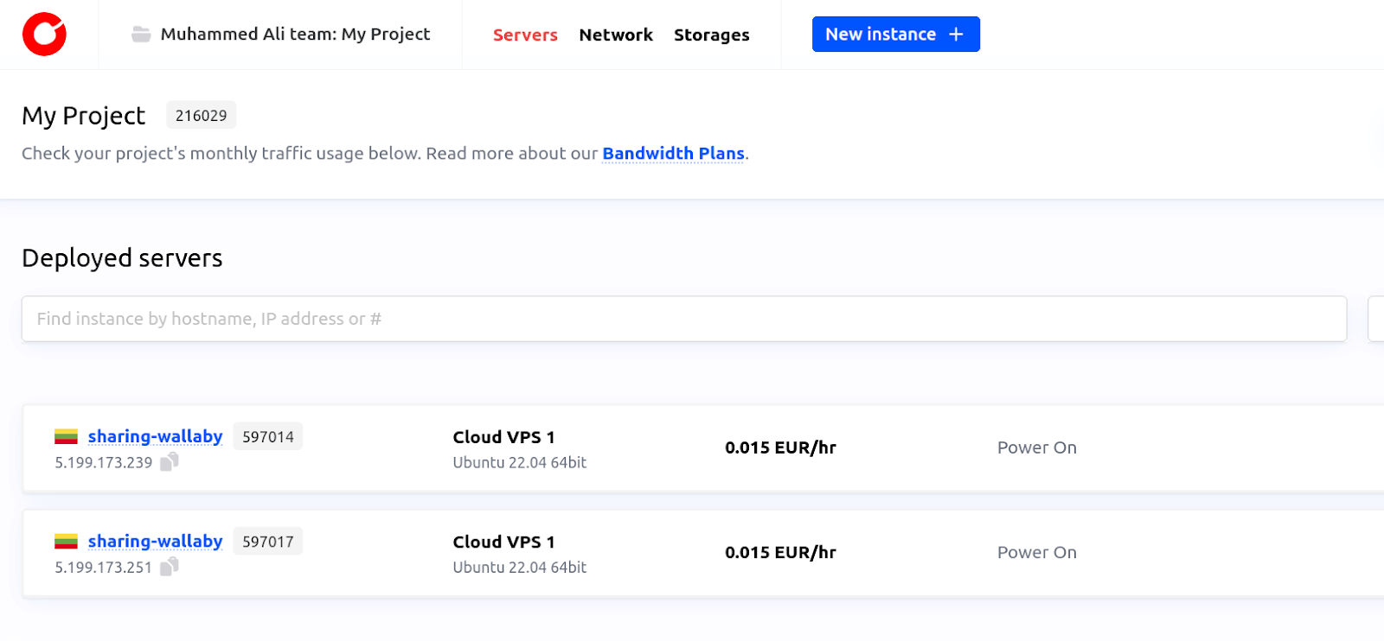Open the Servers tab

click(525, 35)
